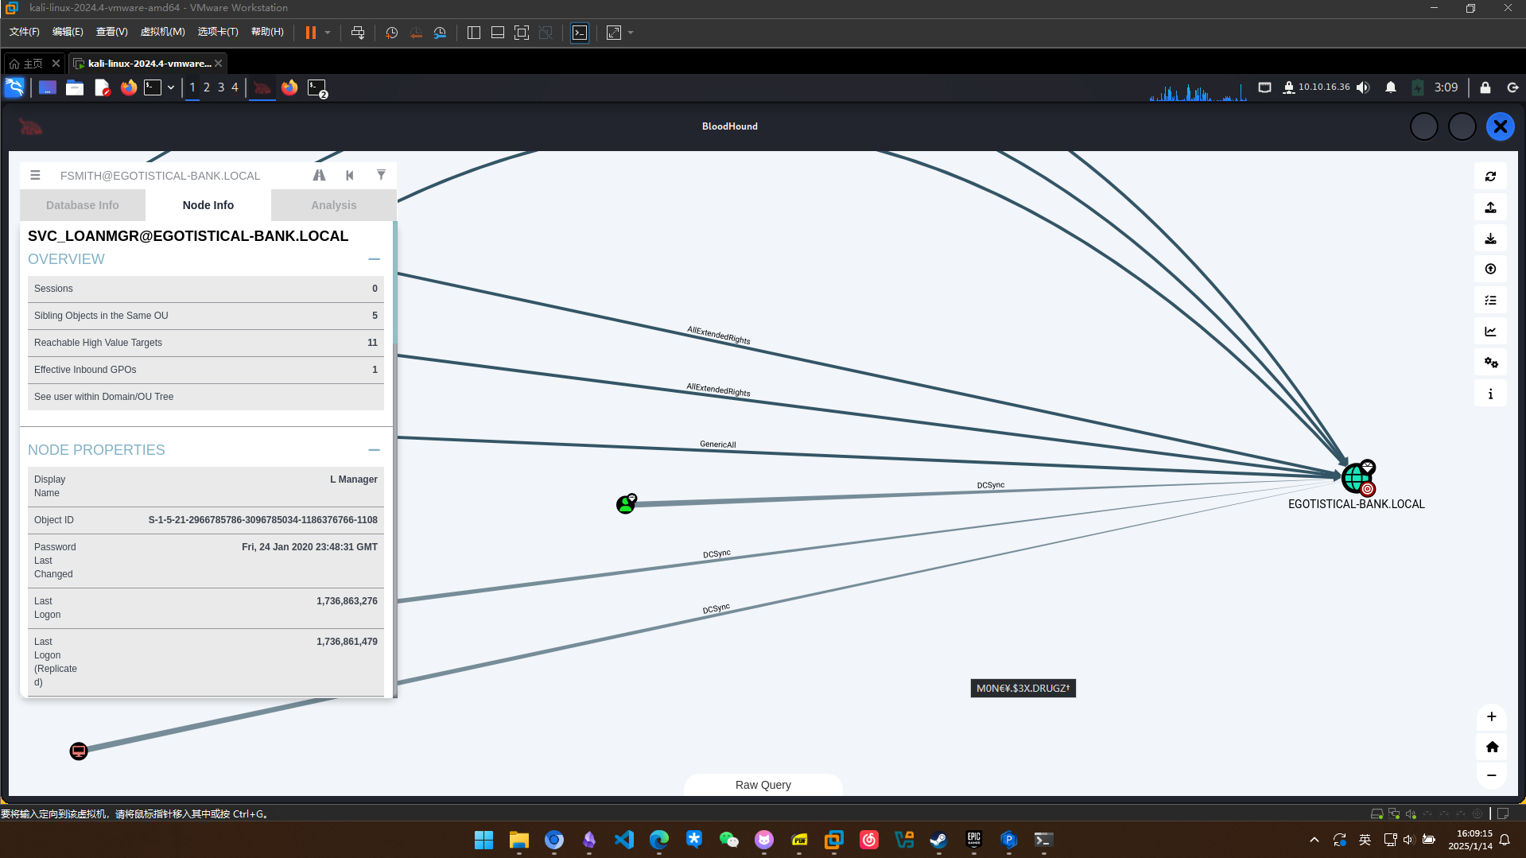1526x858 pixels.
Task: Click the back arrow icon in search bar
Action: (x=350, y=175)
